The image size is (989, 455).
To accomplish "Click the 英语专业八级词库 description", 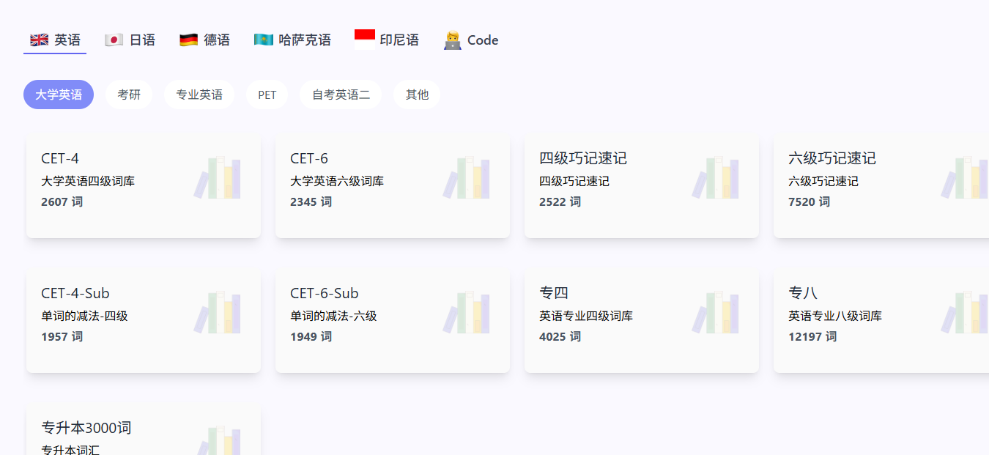I will (835, 316).
